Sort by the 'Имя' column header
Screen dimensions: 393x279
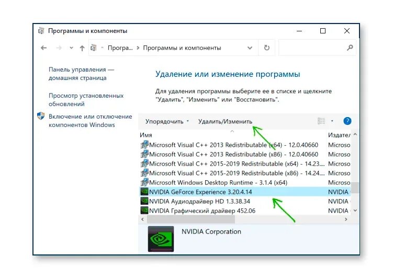click(232, 135)
